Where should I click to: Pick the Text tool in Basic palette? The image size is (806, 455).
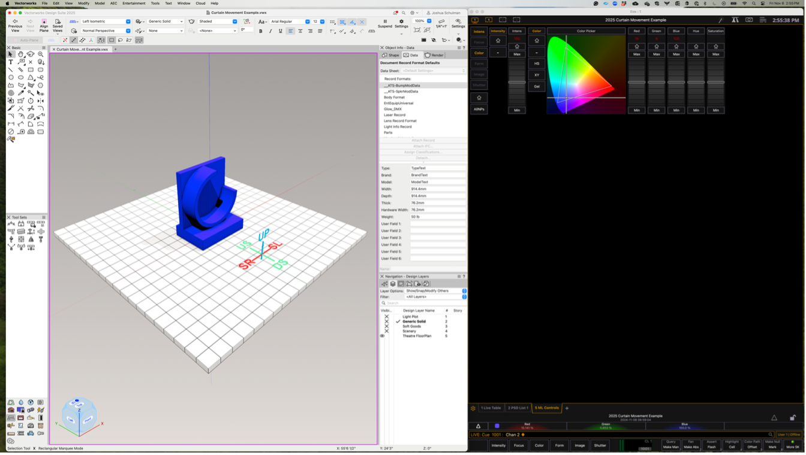tap(11, 62)
